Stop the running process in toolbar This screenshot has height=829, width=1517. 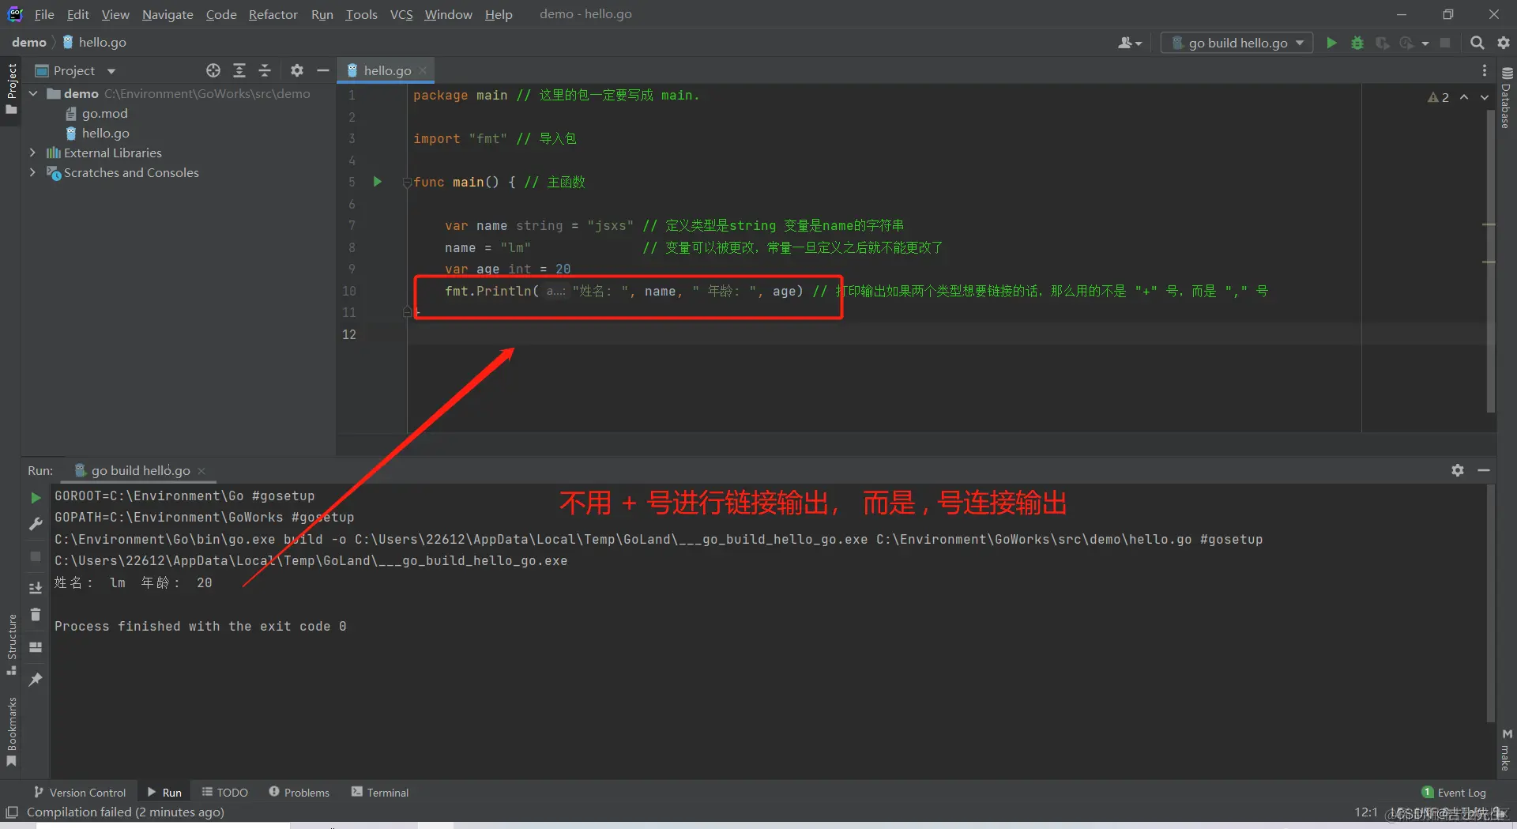point(1445,43)
